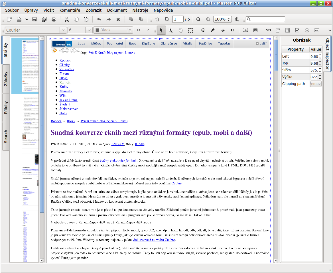Paste from clipboard icon

click(86, 19)
